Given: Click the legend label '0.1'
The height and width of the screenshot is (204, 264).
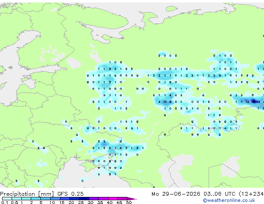Looking at the screenshot, I should pos(5,202).
